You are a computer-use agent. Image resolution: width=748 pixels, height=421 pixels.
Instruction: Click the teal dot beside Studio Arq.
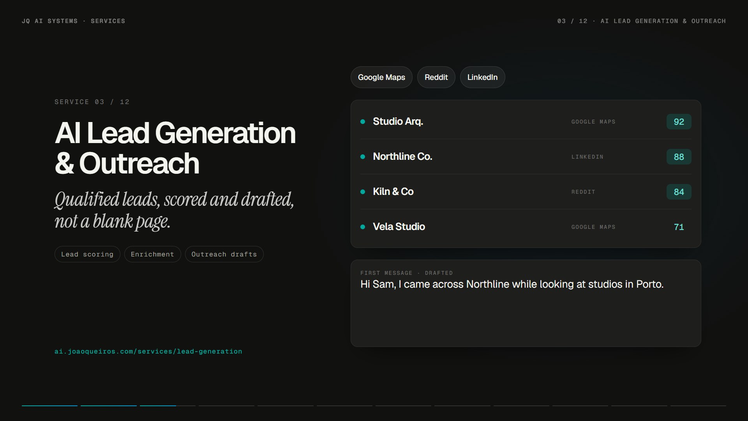click(363, 122)
